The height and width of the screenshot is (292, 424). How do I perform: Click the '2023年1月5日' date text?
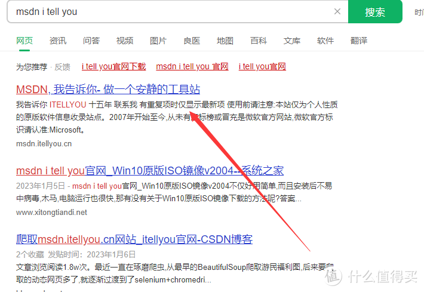click(41, 186)
